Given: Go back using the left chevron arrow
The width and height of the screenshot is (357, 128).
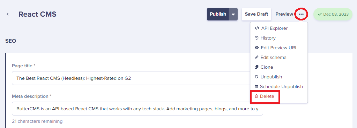Looking at the screenshot, I should pyautogui.click(x=8, y=14).
